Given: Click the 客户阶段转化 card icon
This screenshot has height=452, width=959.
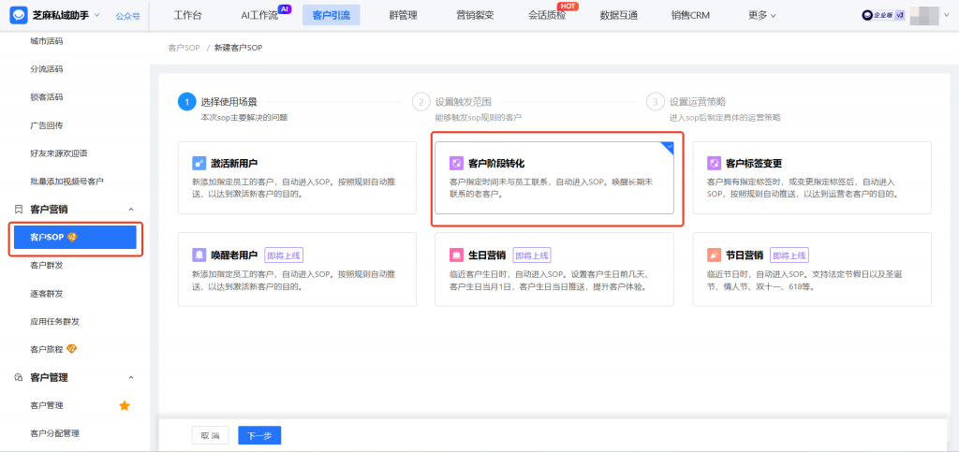Looking at the screenshot, I should [x=456, y=164].
